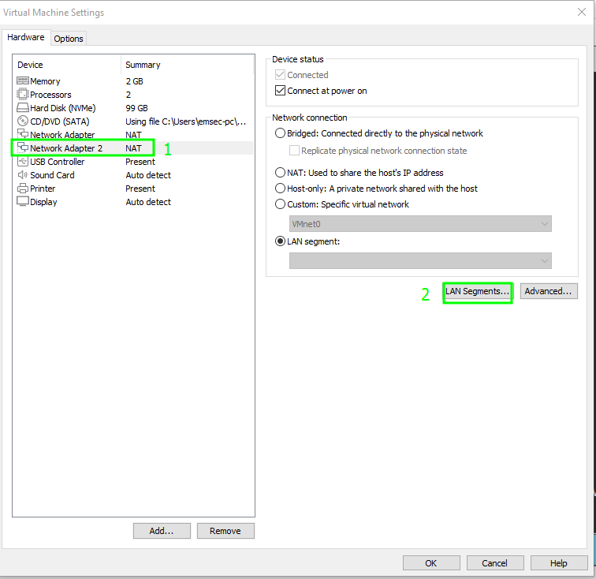Click the Display monitor icon
This screenshot has width=596, height=579.
(x=23, y=202)
